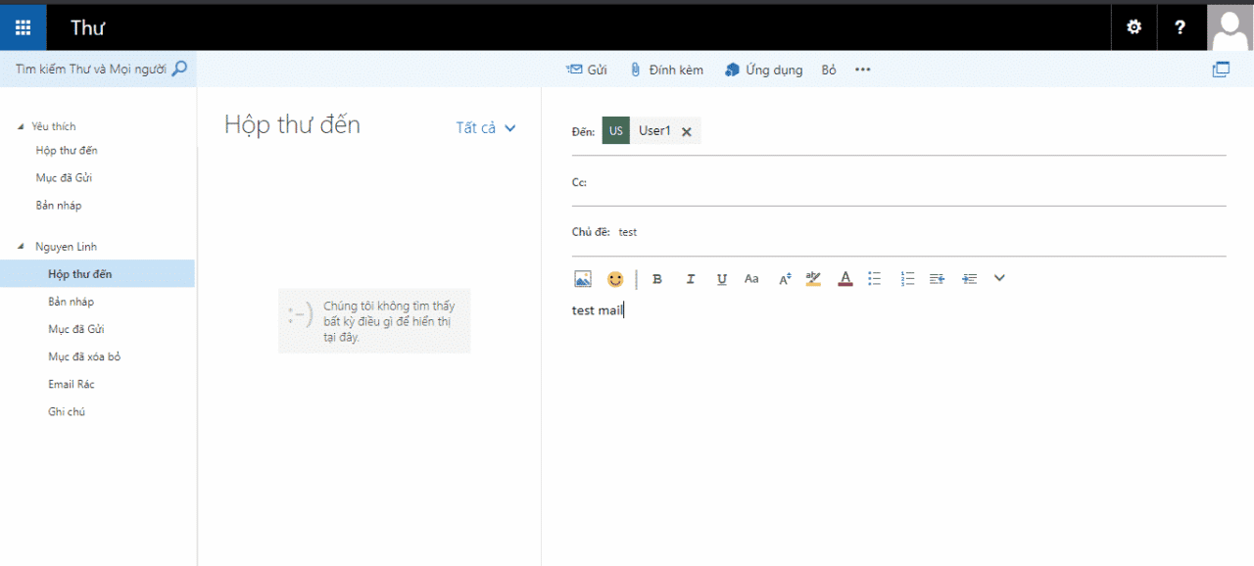Open the Tất cả filter dropdown
The height and width of the screenshot is (566, 1254).
(x=486, y=128)
